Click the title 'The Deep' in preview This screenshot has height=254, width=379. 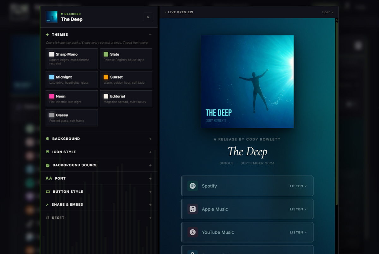(x=248, y=152)
